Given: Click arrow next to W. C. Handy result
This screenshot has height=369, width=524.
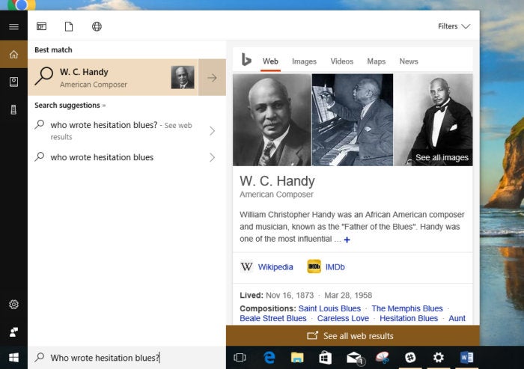Looking at the screenshot, I should [x=212, y=78].
